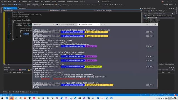Open the Find Results 1 tab
Image resolution: width=178 pixels, height=100 pixels.
[x=14, y=92]
